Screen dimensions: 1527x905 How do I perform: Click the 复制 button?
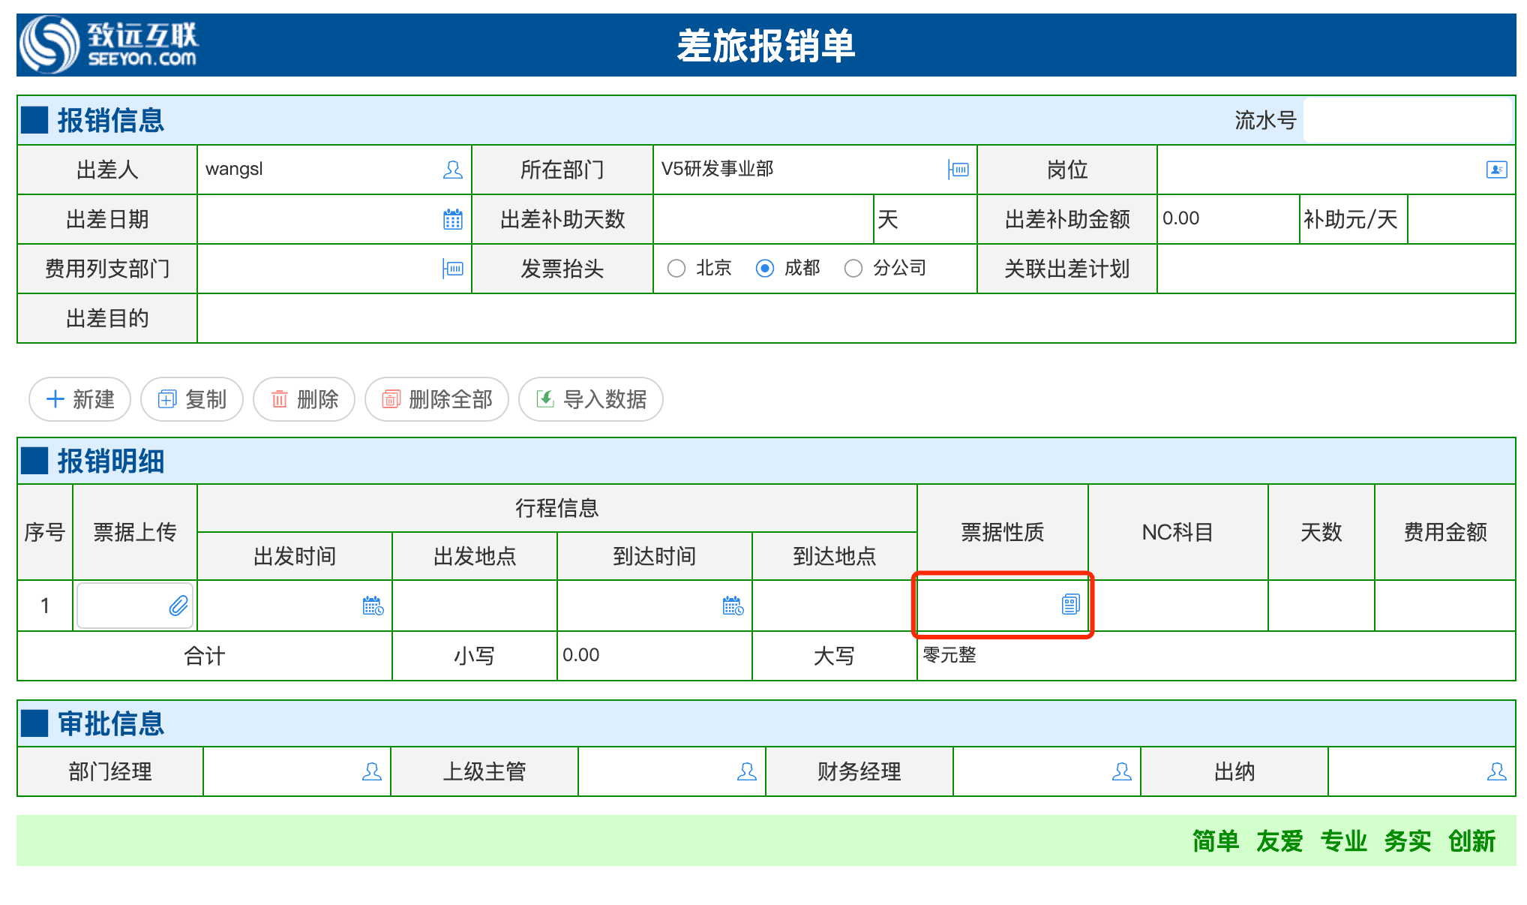tap(192, 399)
